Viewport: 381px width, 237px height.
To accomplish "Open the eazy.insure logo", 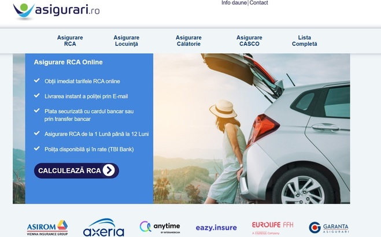I will click(x=216, y=228).
